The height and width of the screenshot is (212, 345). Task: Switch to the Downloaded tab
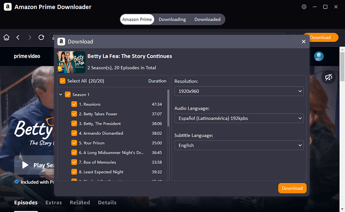[x=207, y=19]
